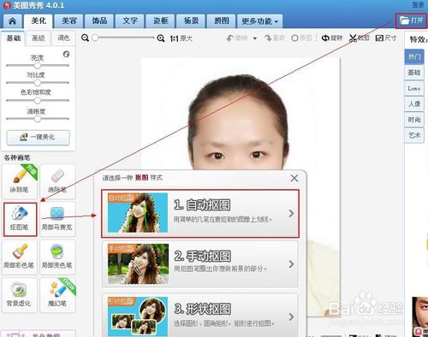428x337 pixels.
Task: Select the 局部彩色笔 tool
Action: point(20,257)
